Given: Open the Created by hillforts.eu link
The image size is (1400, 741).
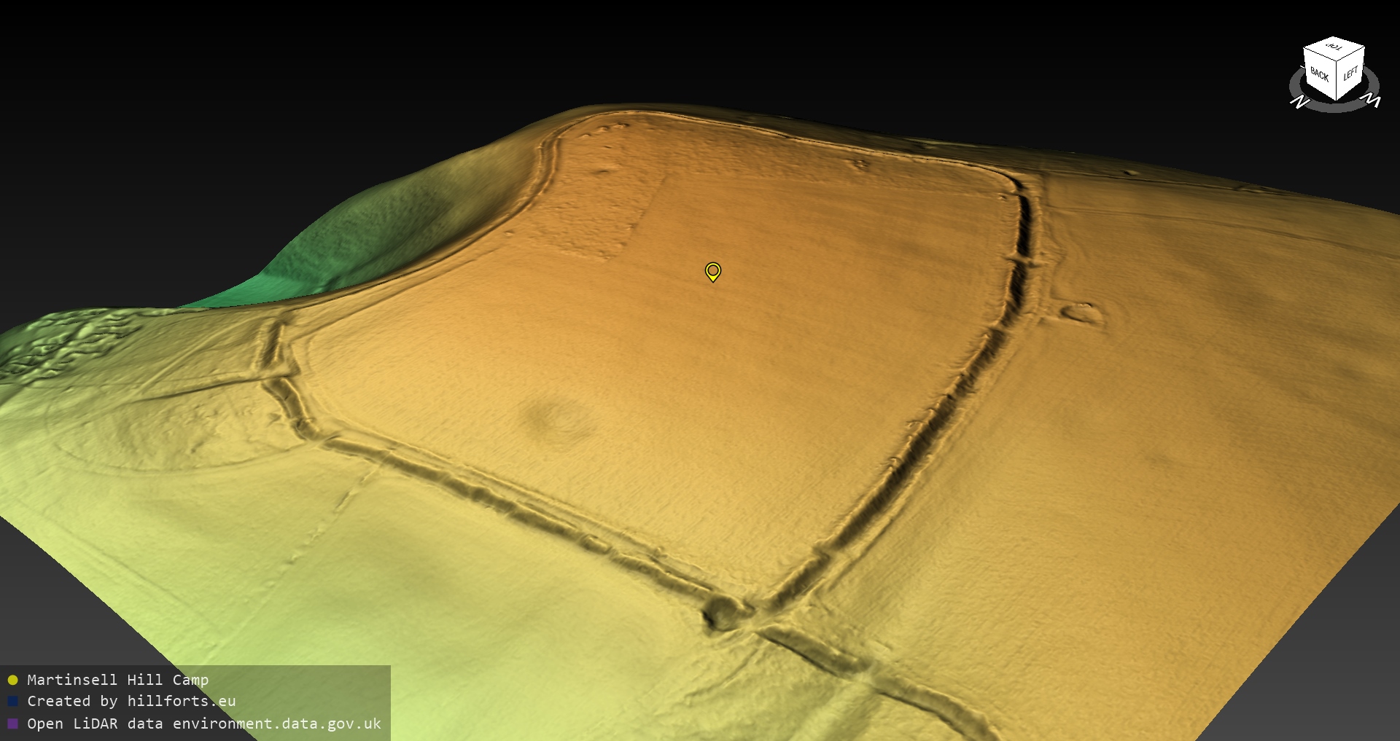Looking at the screenshot, I should tap(131, 701).
